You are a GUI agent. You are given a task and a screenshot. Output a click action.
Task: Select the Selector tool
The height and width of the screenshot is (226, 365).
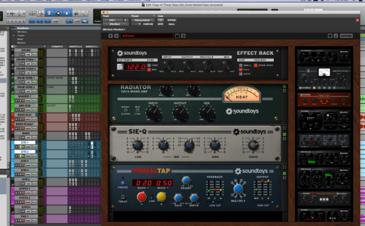coord(58,13)
